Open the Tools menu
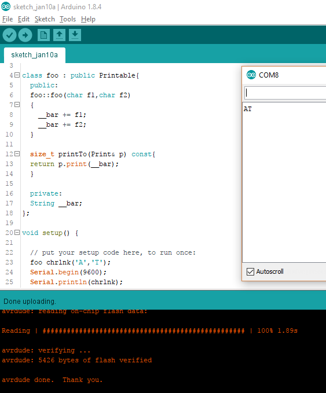 (x=68, y=19)
